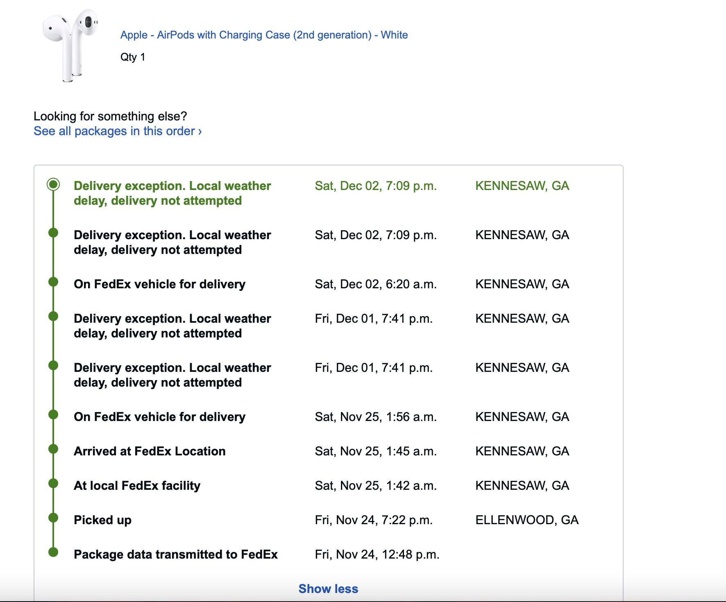Screen dimensions: 726x602
Task: Click the 'Qty 1' label
Action: tap(133, 57)
